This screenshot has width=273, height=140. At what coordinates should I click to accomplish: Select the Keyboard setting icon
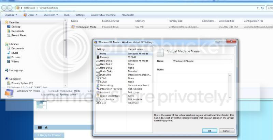[98, 92]
